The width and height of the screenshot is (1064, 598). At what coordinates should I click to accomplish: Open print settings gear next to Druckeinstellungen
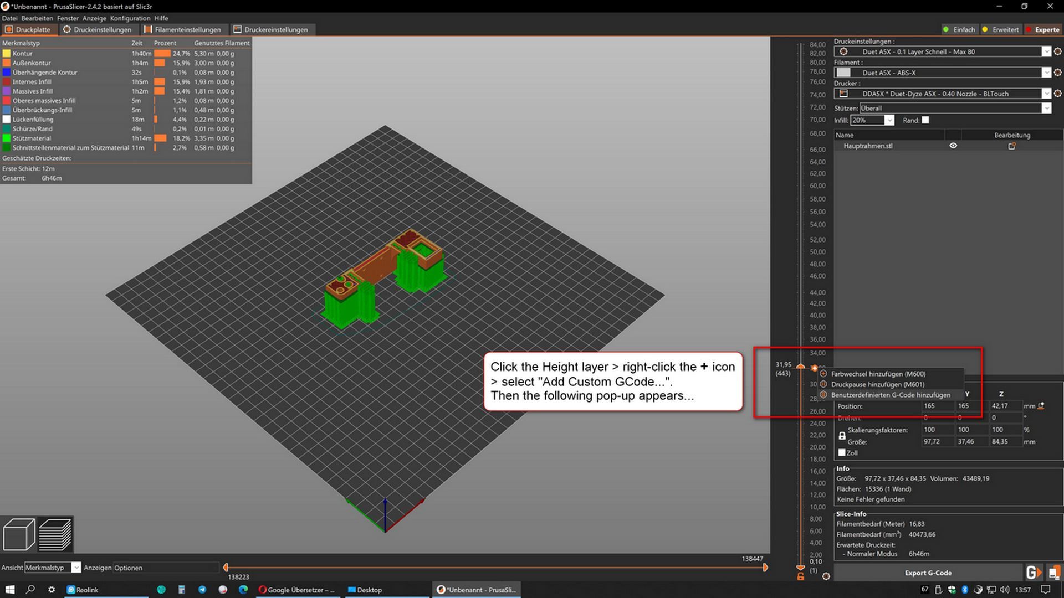[1057, 51]
